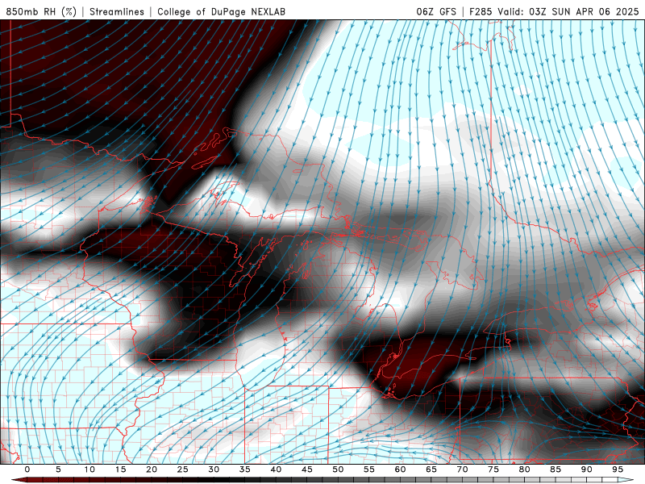Click the color scale label "10"

[x=89, y=469]
